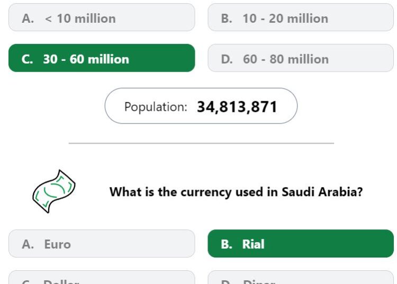Click the banknote currency icon

point(54,191)
